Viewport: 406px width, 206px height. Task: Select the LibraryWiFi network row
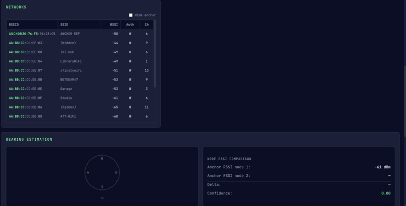80,61
